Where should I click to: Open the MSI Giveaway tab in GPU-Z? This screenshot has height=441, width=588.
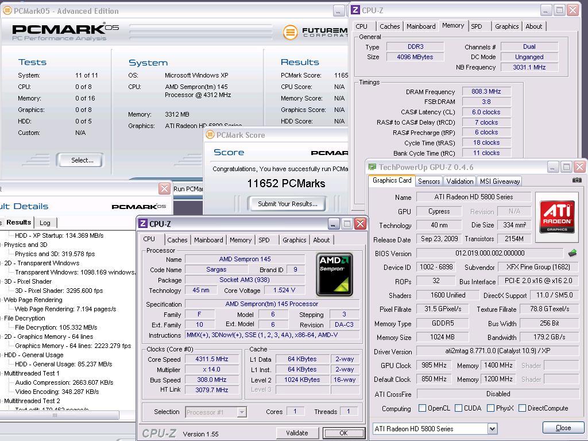500,181
